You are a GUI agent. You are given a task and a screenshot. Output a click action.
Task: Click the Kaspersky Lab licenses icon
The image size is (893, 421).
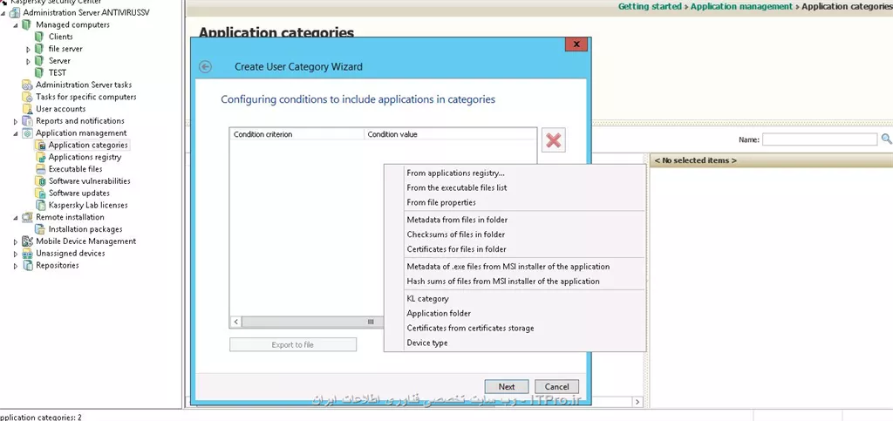[40, 205]
